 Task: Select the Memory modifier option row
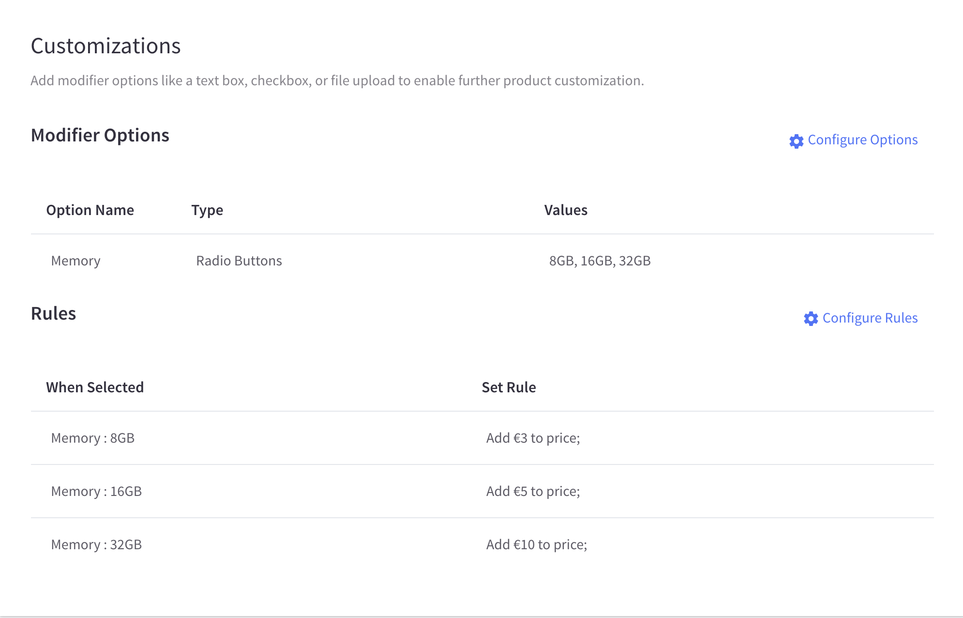click(x=75, y=261)
